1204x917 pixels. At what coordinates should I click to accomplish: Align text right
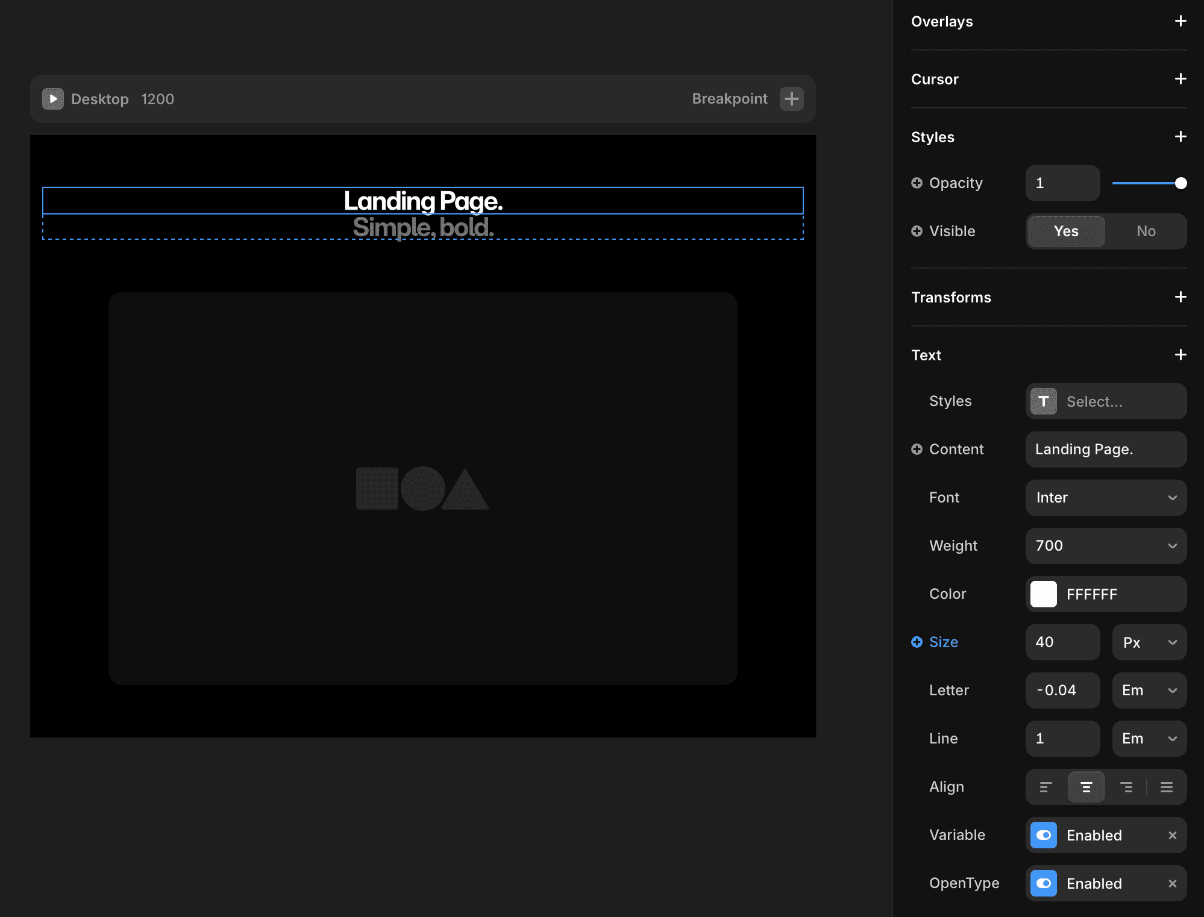(1126, 787)
